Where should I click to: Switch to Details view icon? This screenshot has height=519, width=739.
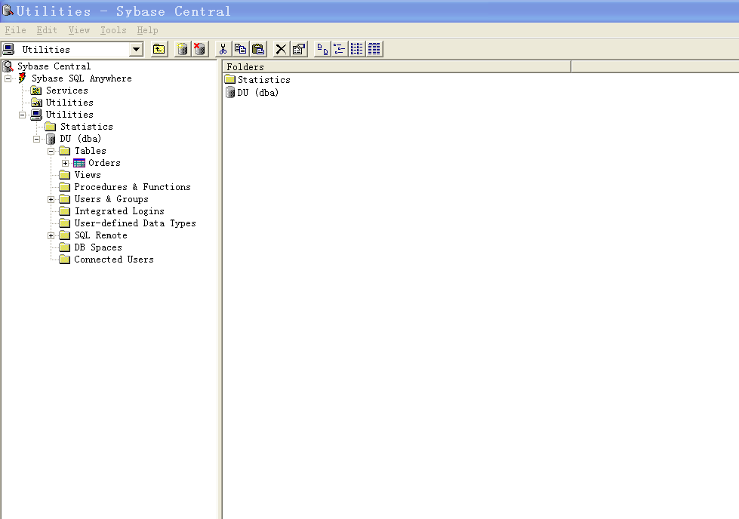(374, 49)
